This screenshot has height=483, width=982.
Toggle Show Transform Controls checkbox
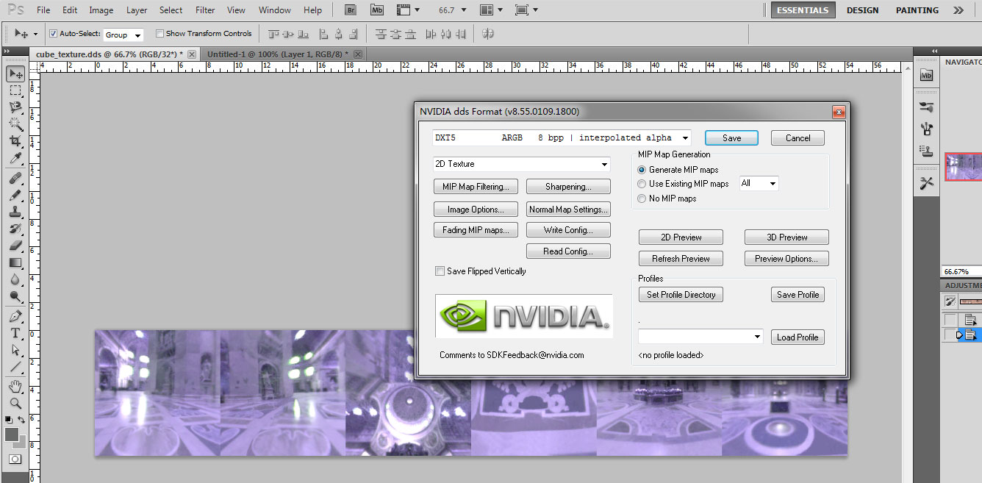pos(160,34)
